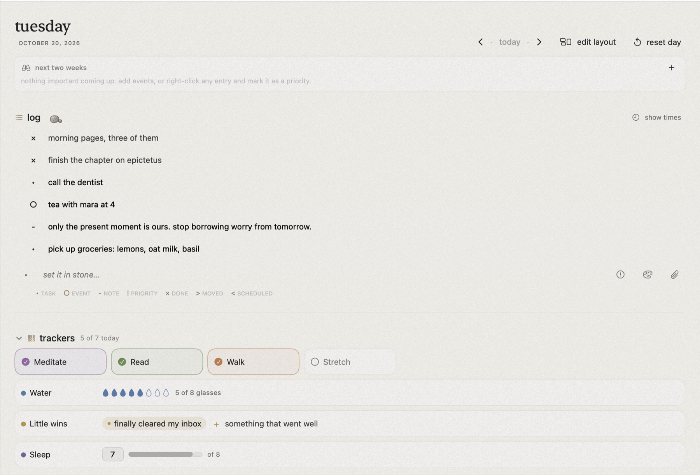
Task: Click the stone icon next to log
Action: 56,119
